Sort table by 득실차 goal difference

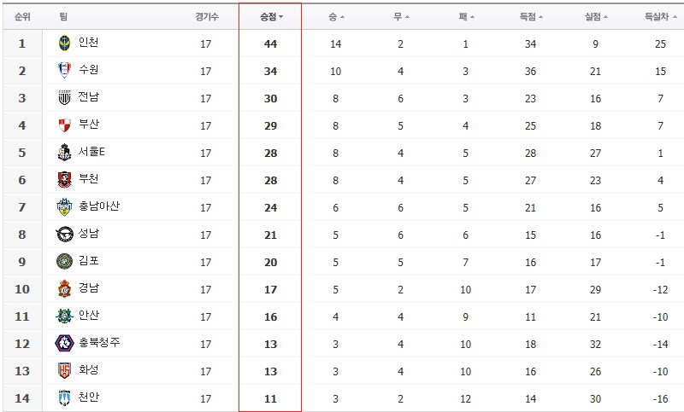tap(660, 17)
